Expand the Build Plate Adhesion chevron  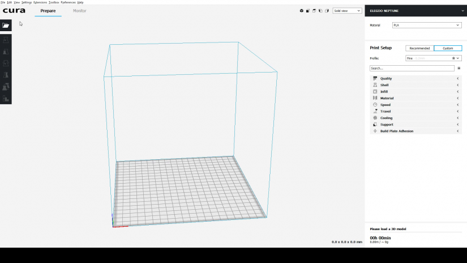[458, 131]
